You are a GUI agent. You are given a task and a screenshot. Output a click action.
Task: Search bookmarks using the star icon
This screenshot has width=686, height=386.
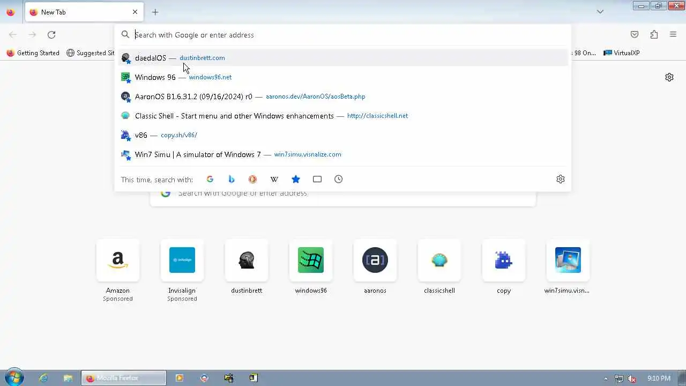(296, 179)
